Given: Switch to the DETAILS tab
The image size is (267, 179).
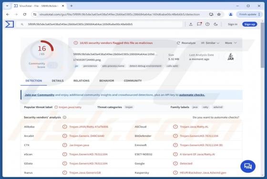Looking at the screenshot, I should pyautogui.click(x=58, y=80).
